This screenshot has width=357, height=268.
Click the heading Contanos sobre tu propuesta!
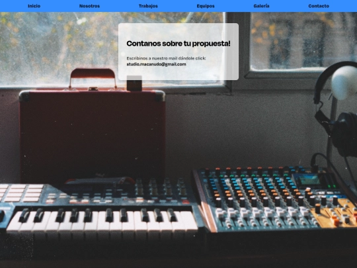point(178,44)
